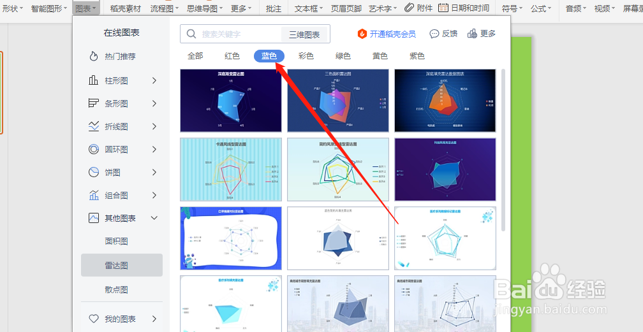
Task: Choose 雷达图 in the sidebar
Action: coord(122,265)
